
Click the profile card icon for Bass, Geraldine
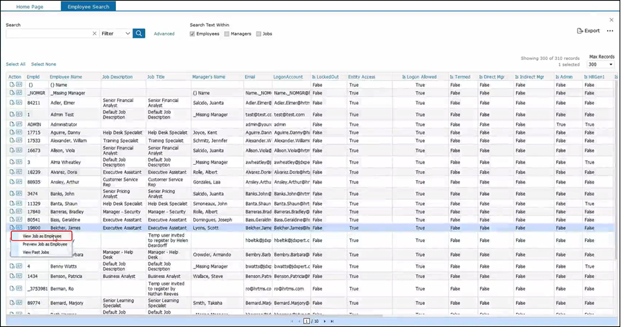[x=19, y=219]
